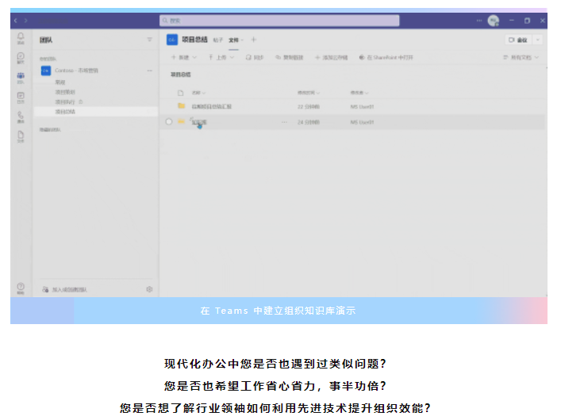Open the Files (文件) tab
This screenshot has width=561, height=420.
coord(234,40)
